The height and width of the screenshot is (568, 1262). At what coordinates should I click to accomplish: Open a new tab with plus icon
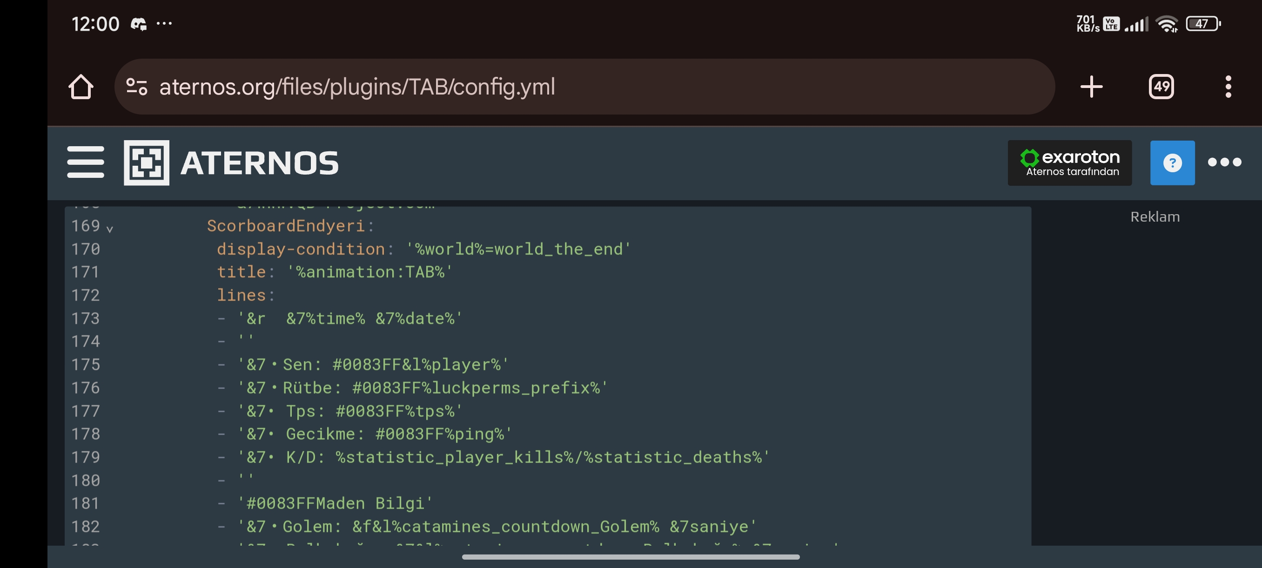click(1091, 87)
